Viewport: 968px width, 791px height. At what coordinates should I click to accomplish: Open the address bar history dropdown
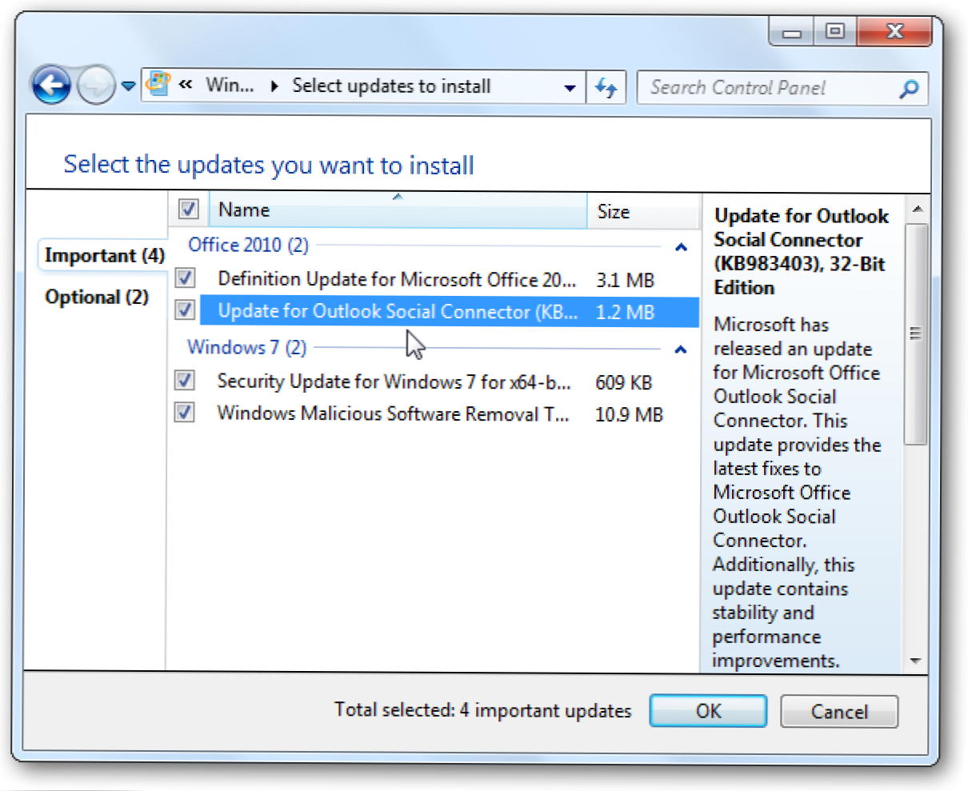tap(570, 88)
